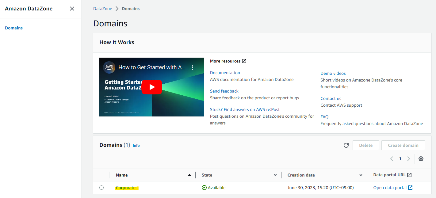Click the AWS channel logo in video
This screenshot has width=436, height=198.
[109, 67]
